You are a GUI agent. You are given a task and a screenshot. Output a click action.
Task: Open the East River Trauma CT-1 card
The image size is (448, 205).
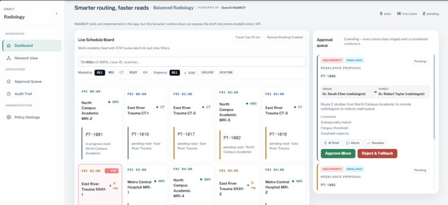tap(146, 124)
